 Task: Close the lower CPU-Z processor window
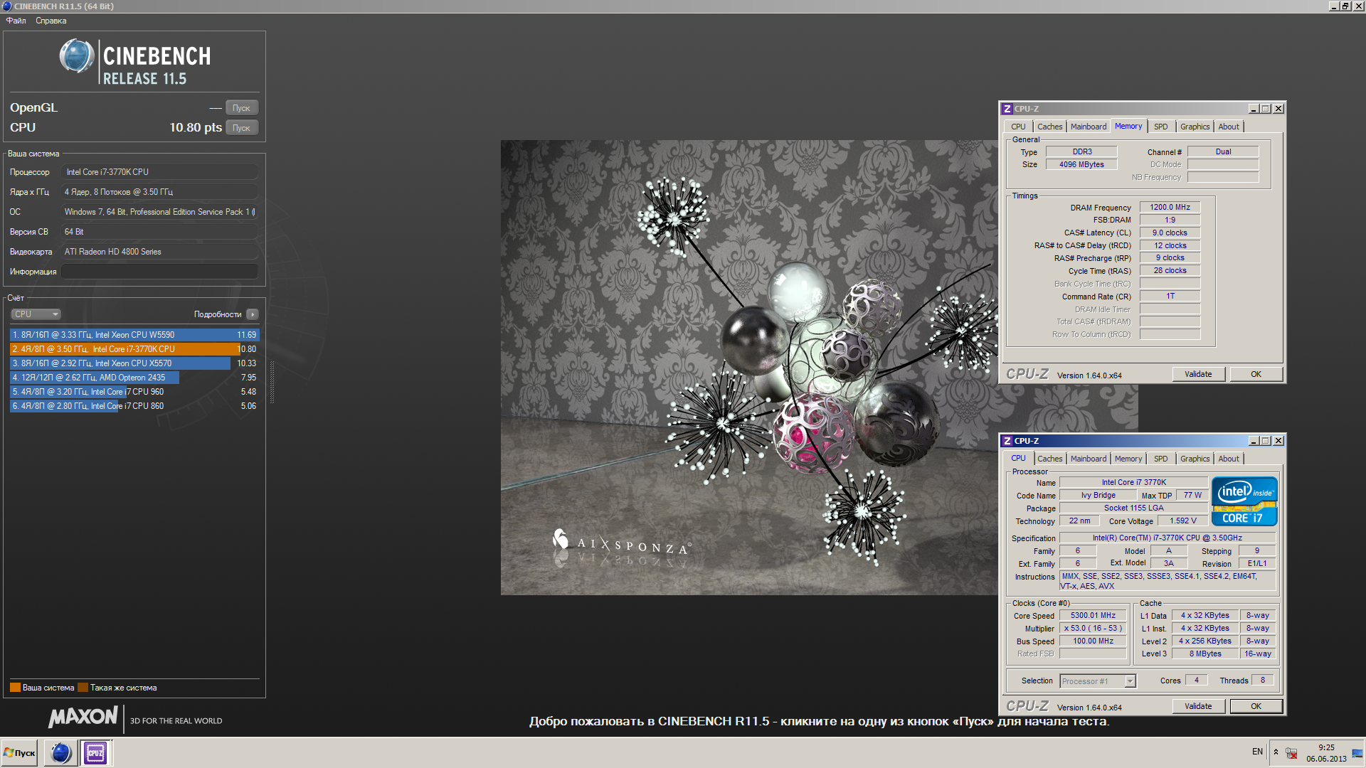[x=1278, y=441]
